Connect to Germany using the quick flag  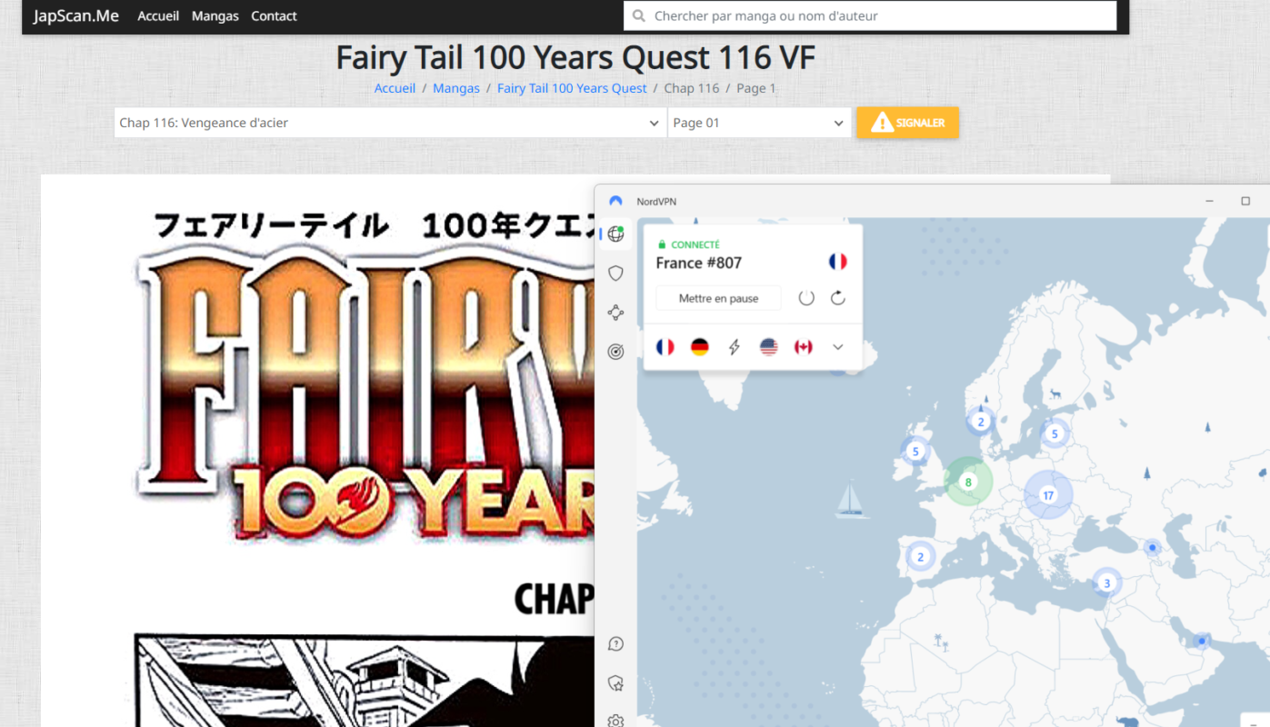[x=700, y=347]
